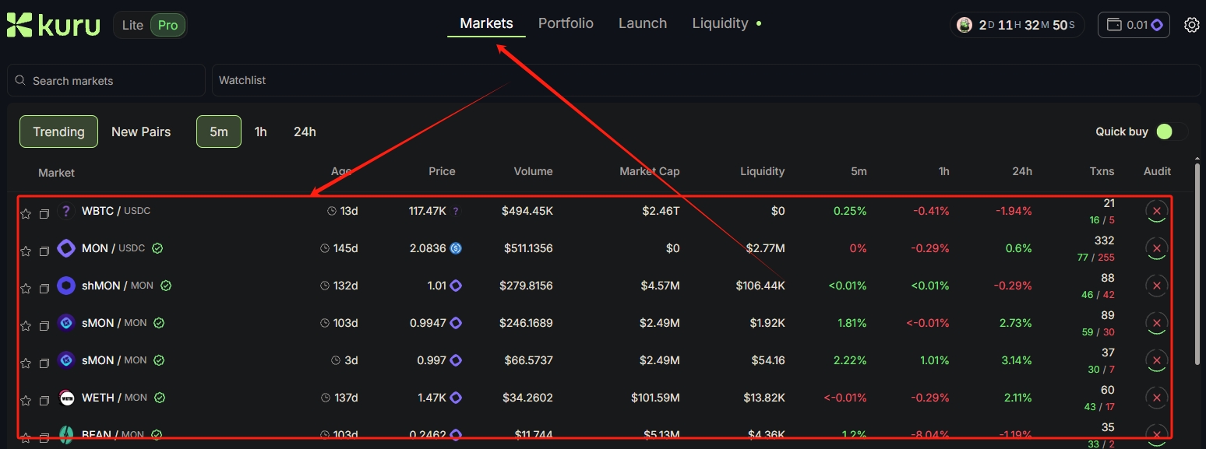1206x449 pixels.
Task: Click the audit icon for WBTC row
Action: 1156,212
